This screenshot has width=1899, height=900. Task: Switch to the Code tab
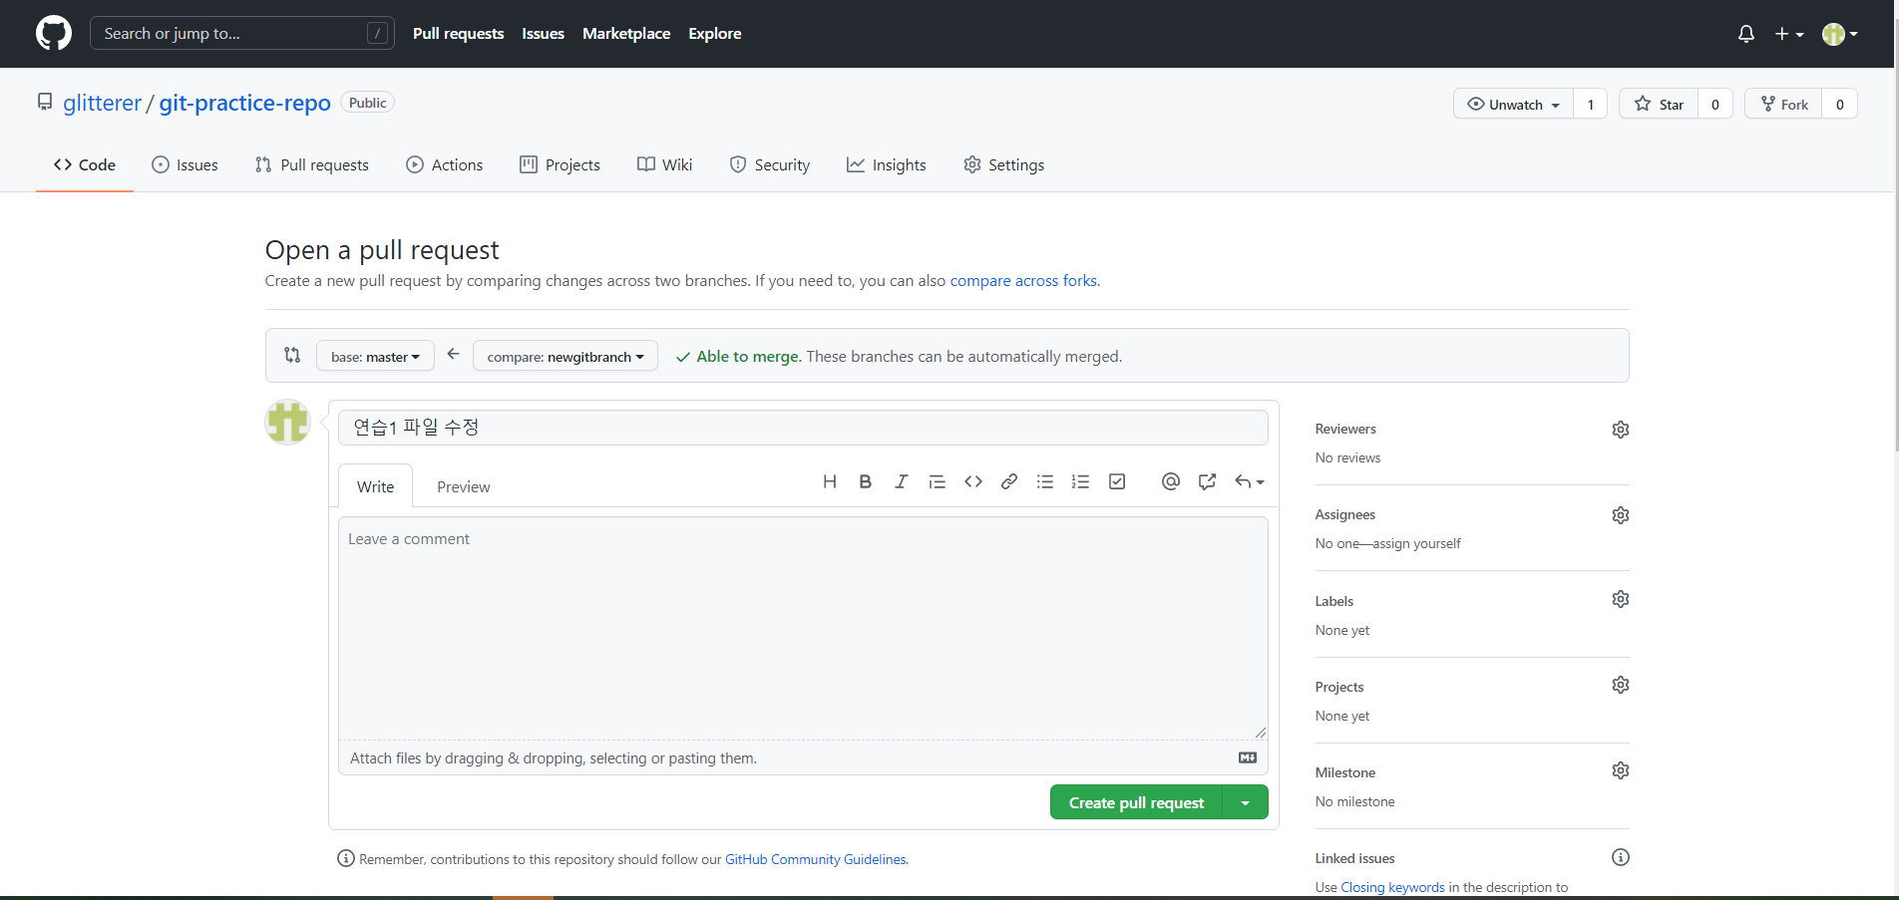[85, 164]
